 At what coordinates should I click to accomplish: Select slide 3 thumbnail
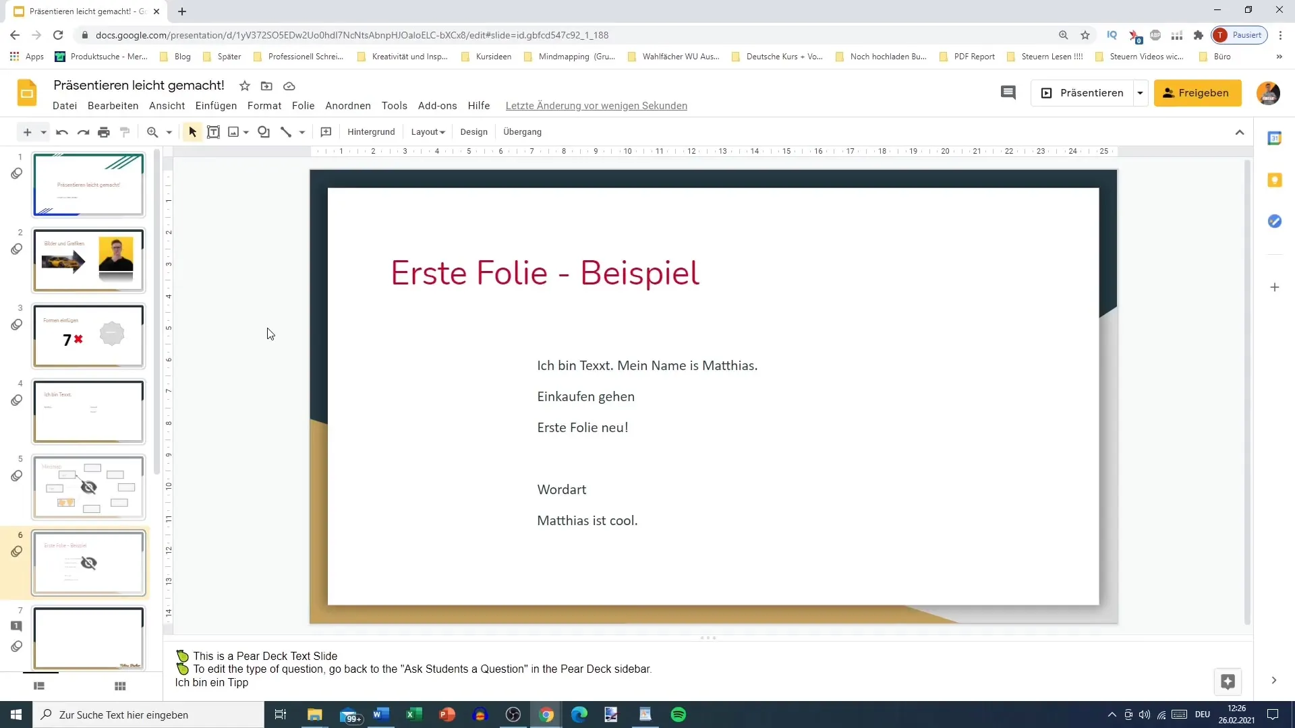pos(88,336)
